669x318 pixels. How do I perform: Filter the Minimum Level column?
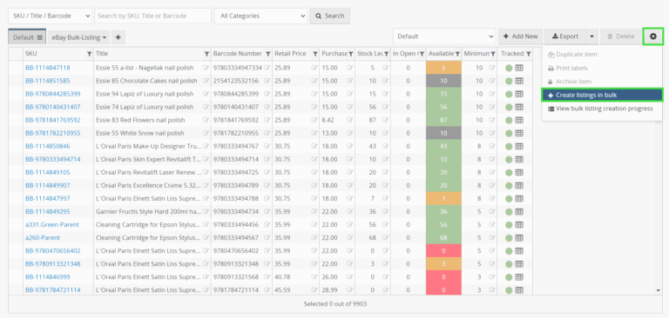pos(493,54)
